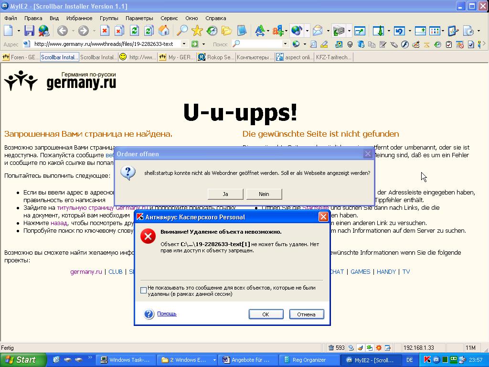The image size is (489, 367).
Task: Click the full screen window icon
Action: click(x=360, y=31)
